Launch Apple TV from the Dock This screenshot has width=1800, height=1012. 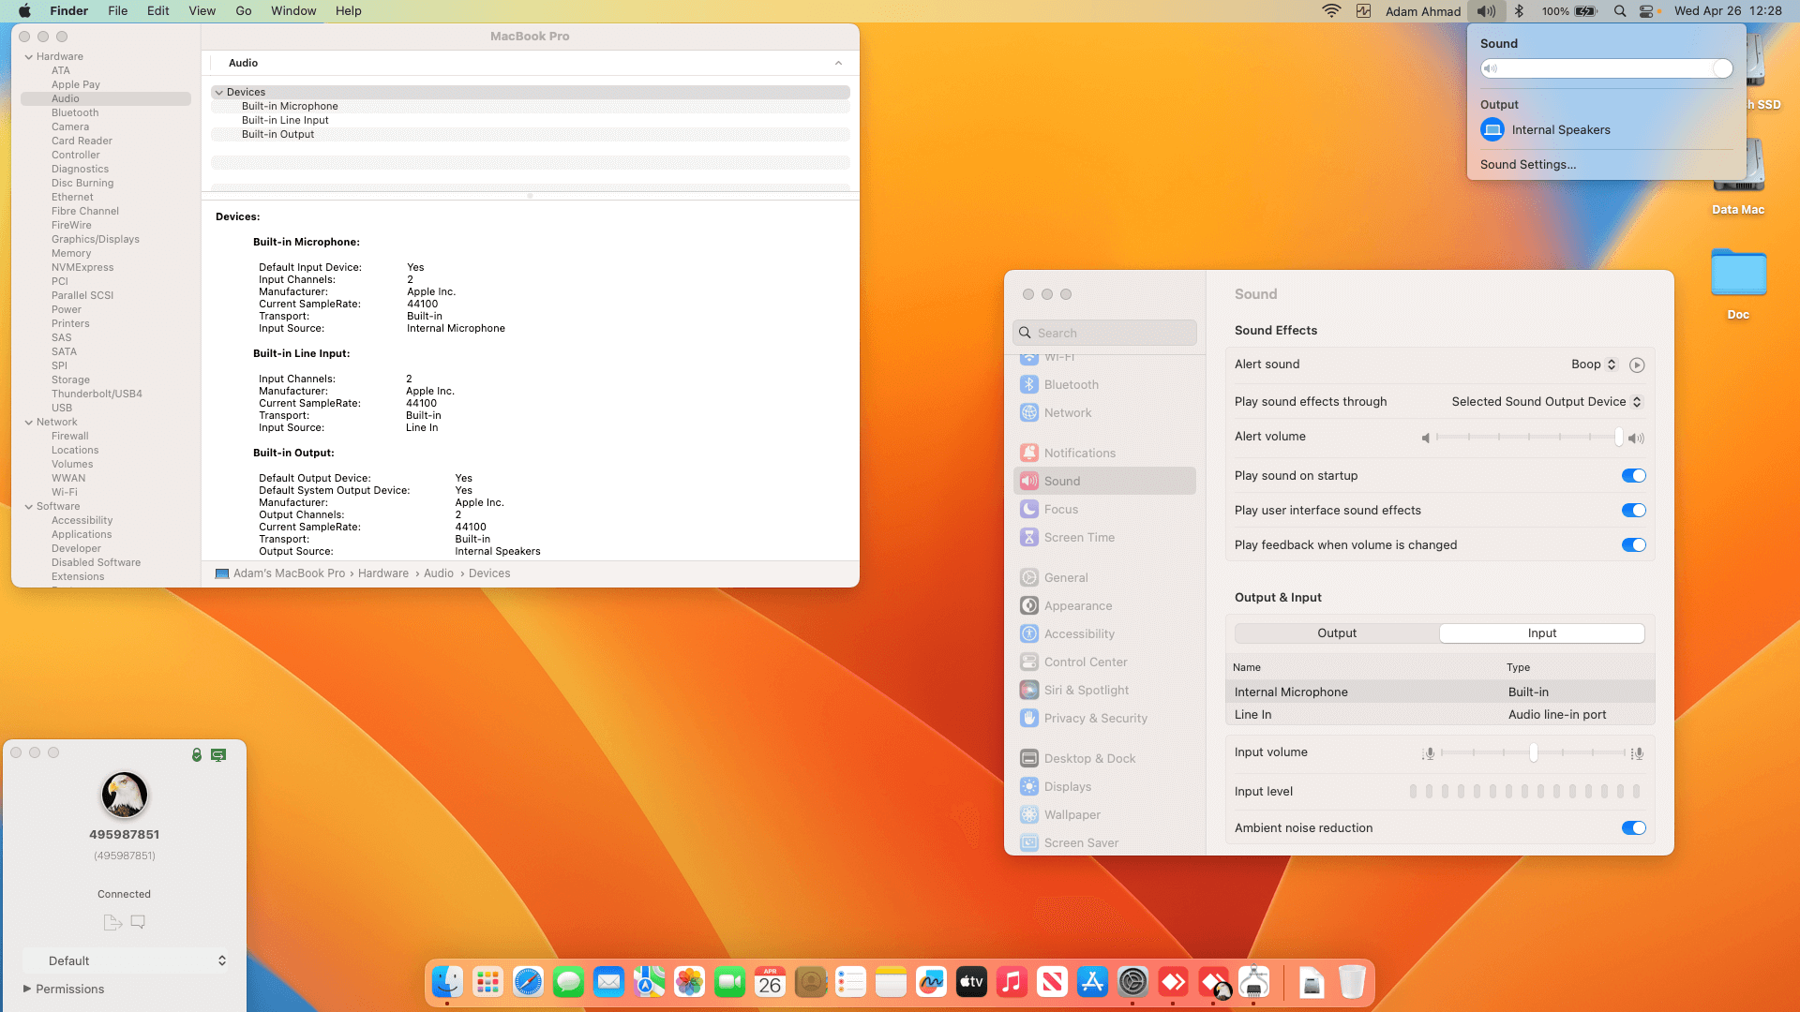971,982
